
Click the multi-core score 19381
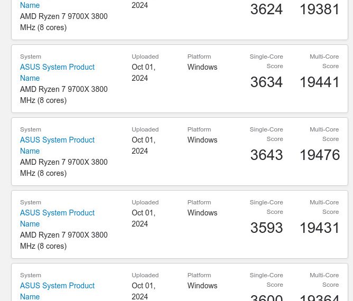320,9
